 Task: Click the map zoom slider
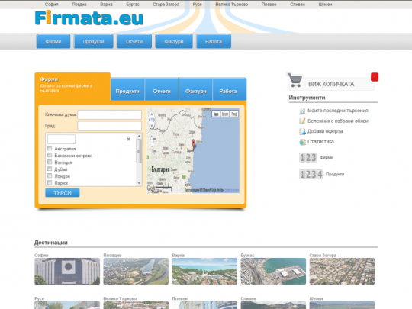coord(151,140)
